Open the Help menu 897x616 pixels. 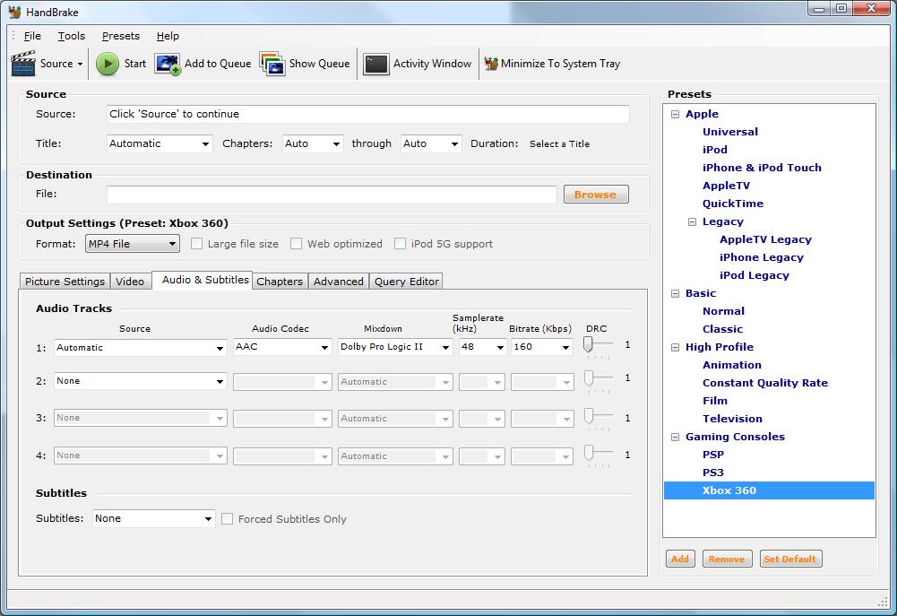click(x=168, y=36)
